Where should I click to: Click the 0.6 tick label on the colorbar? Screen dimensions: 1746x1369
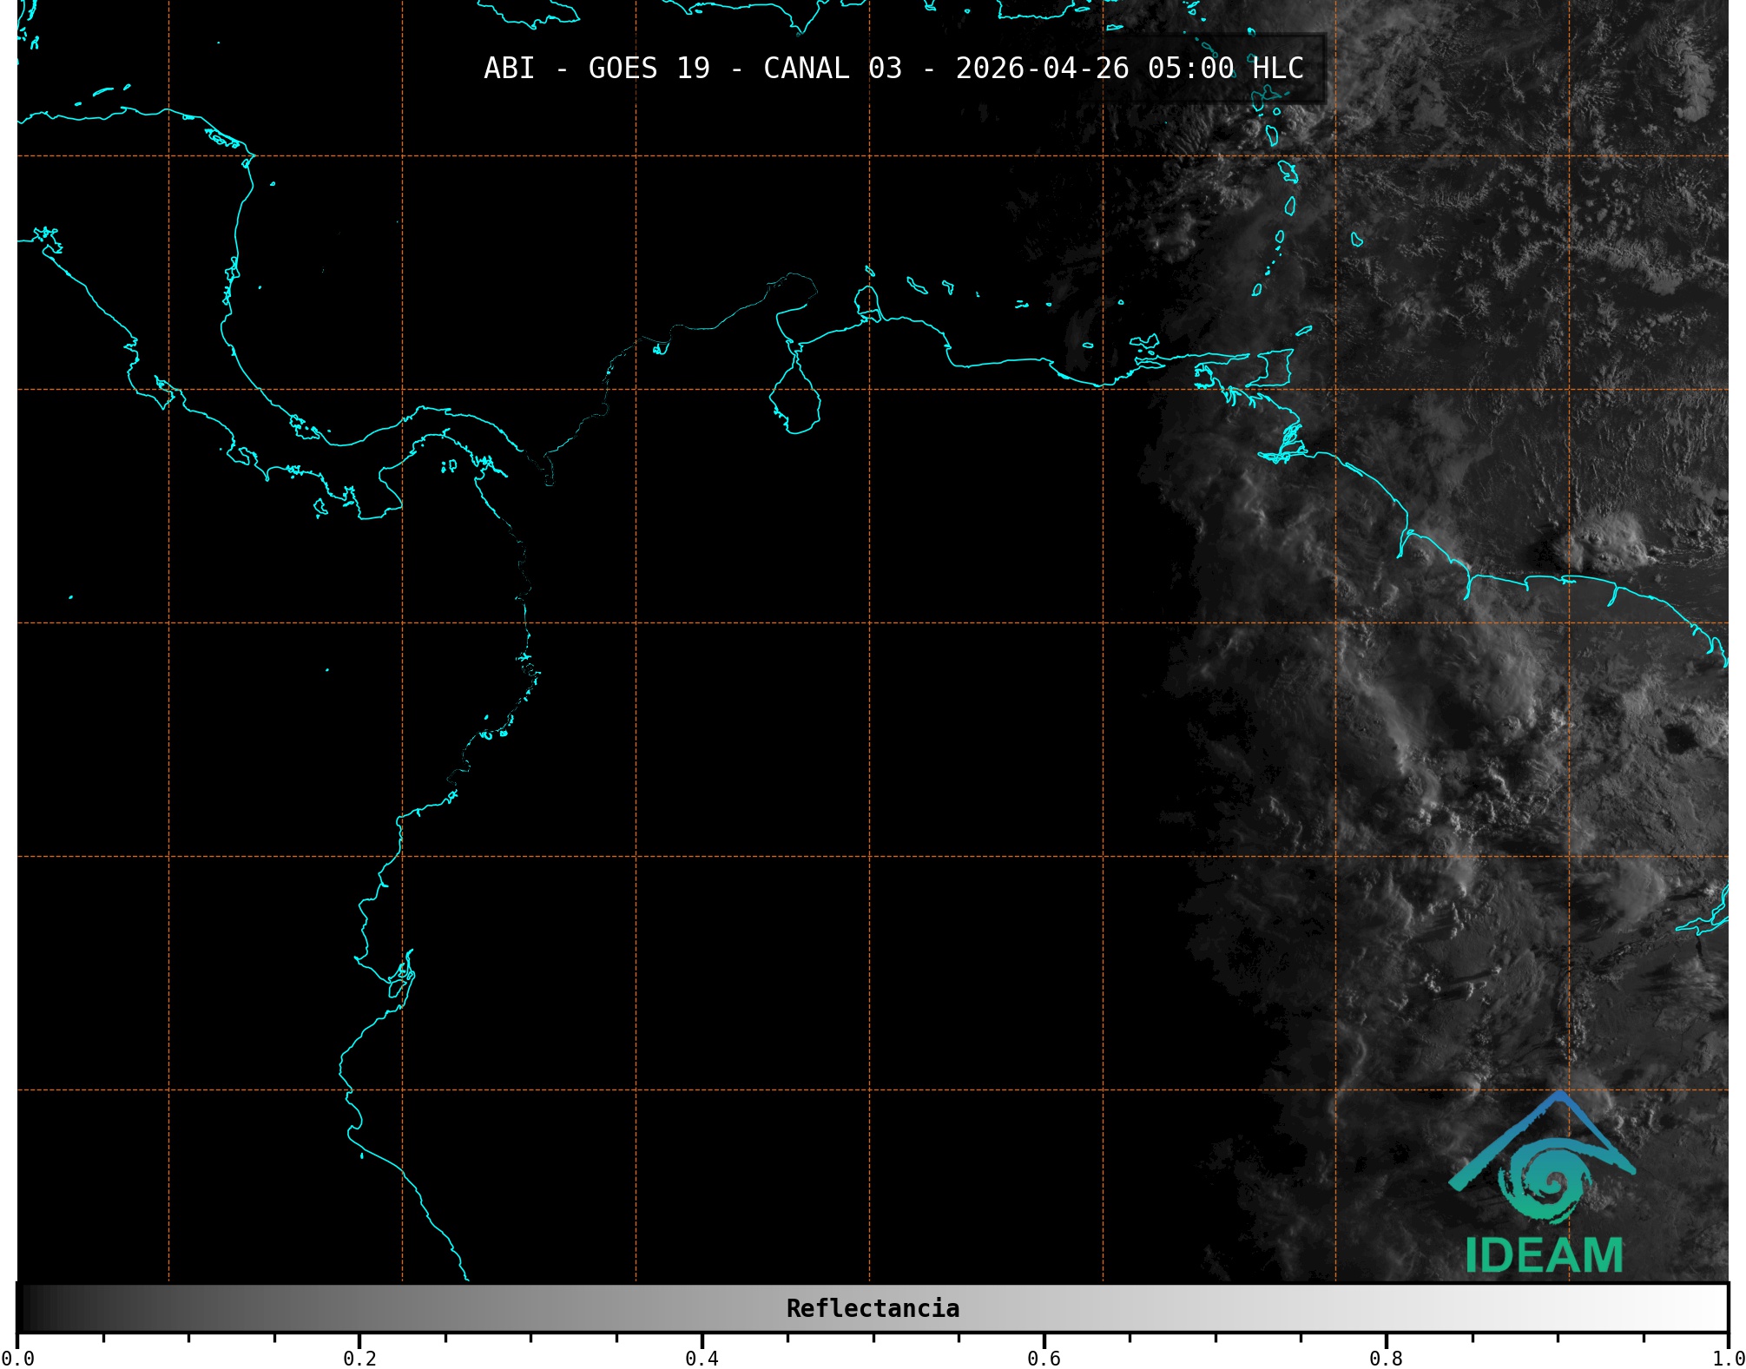tap(1044, 1358)
